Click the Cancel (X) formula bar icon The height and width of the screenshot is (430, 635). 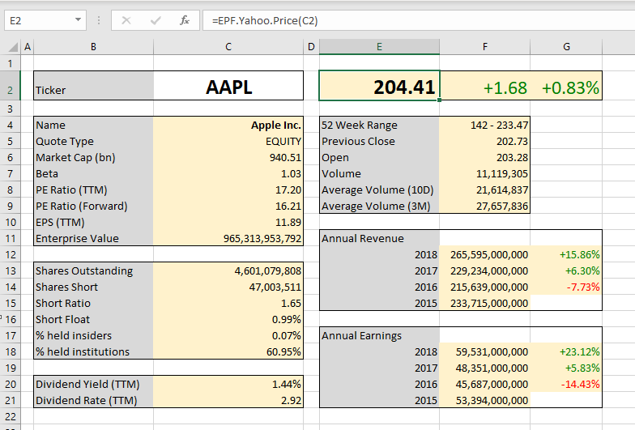(126, 20)
